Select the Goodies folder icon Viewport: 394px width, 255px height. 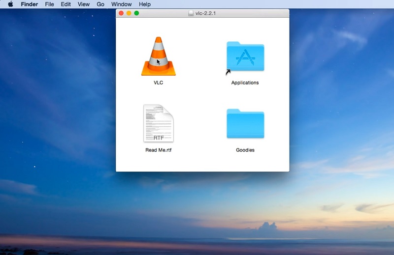point(245,124)
